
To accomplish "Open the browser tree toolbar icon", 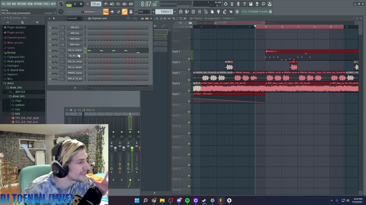I will (x=206, y=11).
